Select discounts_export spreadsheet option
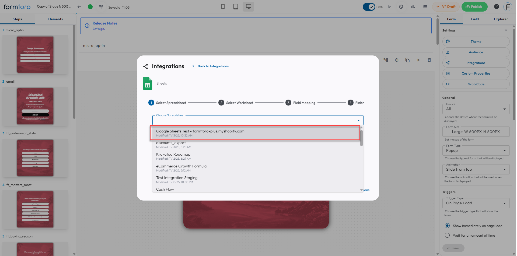517x256 pixels. pyautogui.click(x=256, y=145)
